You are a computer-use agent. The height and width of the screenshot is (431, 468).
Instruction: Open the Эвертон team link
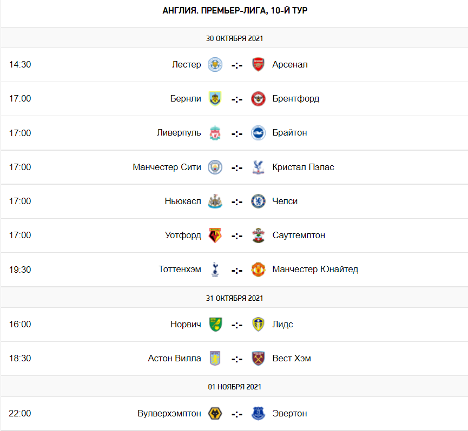(289, 413)
